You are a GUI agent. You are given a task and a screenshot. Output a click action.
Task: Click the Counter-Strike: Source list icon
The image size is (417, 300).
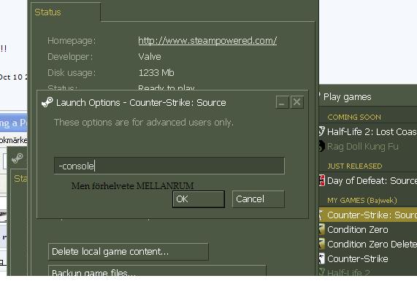point(321,215)
